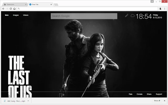Screen dimensions: 168x105
Task: Select the New Tab tab
Action: tap(41, 4)
